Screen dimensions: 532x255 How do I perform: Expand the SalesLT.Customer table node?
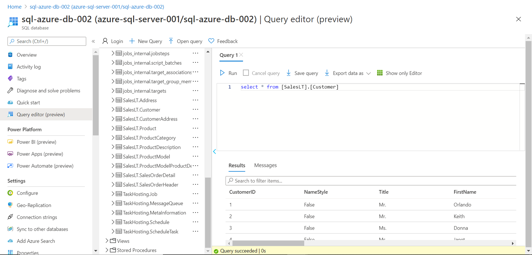[113, 109]
